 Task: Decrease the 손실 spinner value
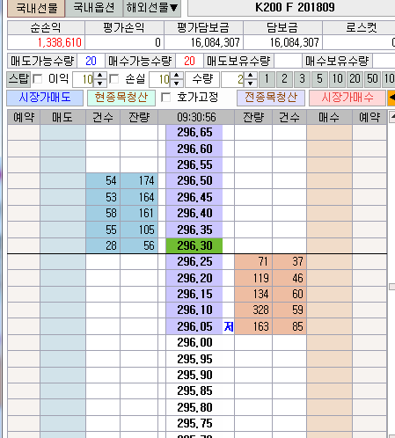[177, 84]
